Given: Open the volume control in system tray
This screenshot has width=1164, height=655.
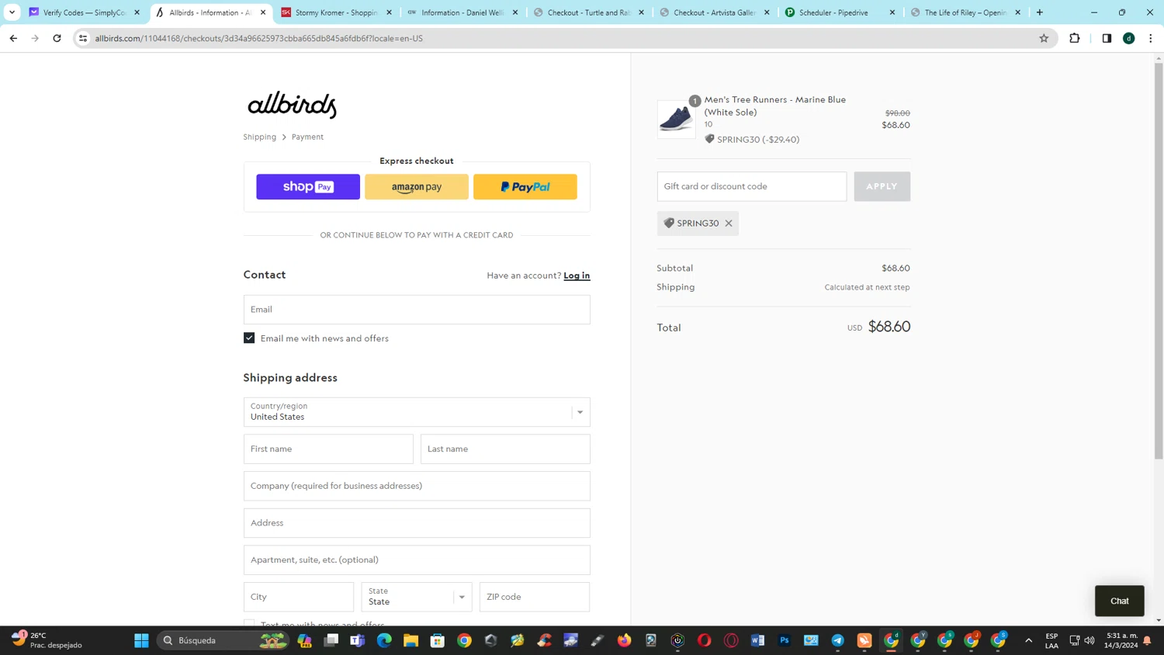Looking at the screenshot, I should click(x=1090, y=640).
